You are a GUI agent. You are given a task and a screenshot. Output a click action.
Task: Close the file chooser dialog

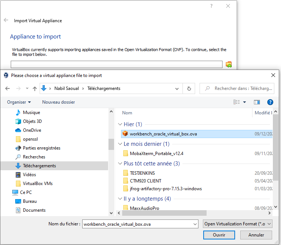point(273,75)
